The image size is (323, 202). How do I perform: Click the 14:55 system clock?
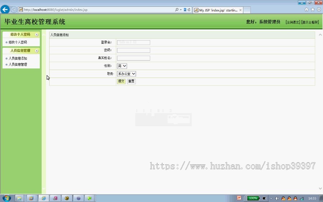pyautogui.click(x=312, y=198)
